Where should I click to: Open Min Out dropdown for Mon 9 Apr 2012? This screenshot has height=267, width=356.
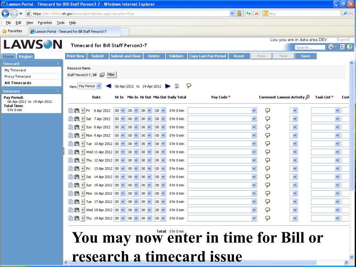163,135
